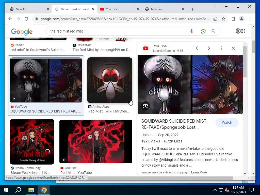This screenshot has height=195, width=260.
Task: Open Google Lens search by image icon
Action: coord(203,31)
